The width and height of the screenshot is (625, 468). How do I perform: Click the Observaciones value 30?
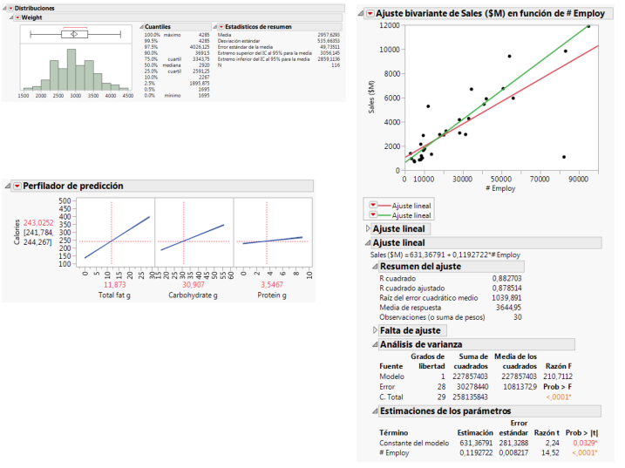coord(518,317)
